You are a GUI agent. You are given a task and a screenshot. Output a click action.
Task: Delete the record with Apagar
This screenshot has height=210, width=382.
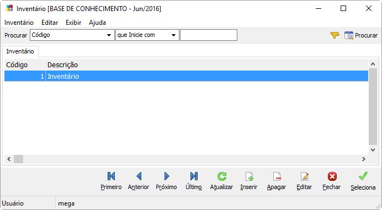[277, 181]
